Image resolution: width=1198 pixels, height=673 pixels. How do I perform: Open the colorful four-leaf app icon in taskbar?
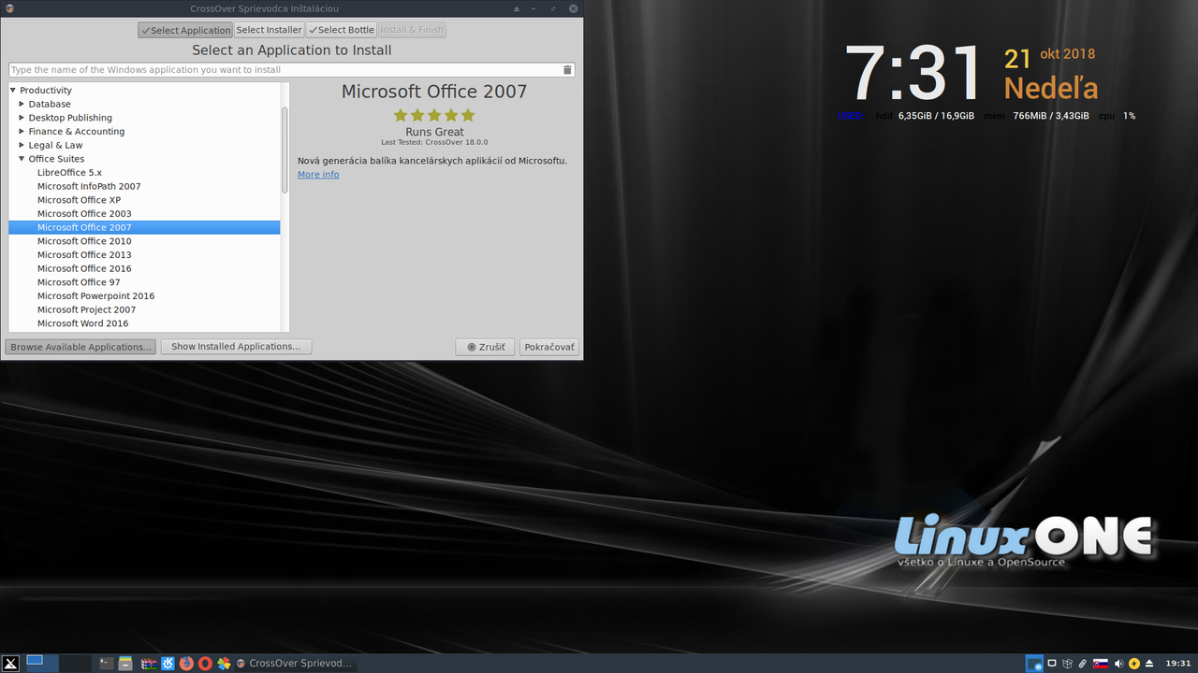[x=224, y=664]
